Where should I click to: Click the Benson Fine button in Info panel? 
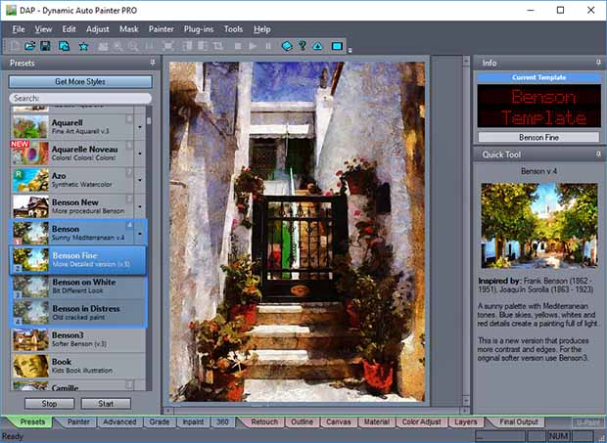tap(538, 137)
